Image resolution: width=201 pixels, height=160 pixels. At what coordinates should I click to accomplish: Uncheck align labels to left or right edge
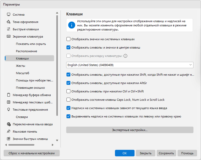point(69,116)
